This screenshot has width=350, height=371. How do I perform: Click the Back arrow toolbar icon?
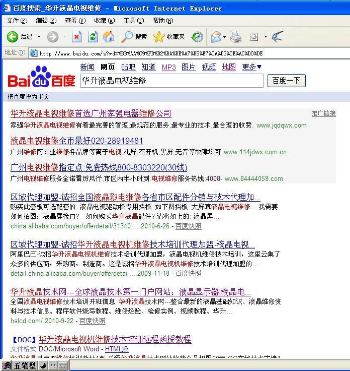coord(13,36)
